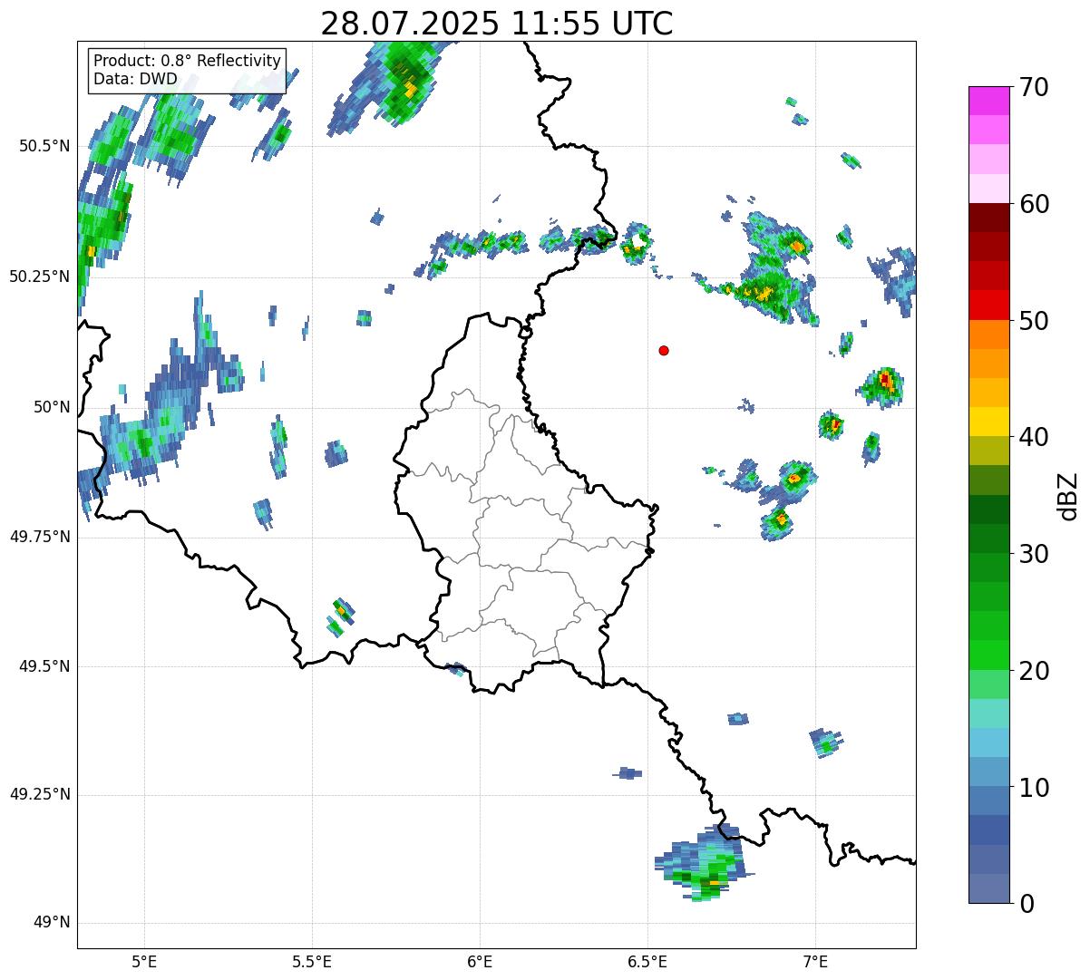
Task: Click the red location marker dot
Action: click(664, 350)
